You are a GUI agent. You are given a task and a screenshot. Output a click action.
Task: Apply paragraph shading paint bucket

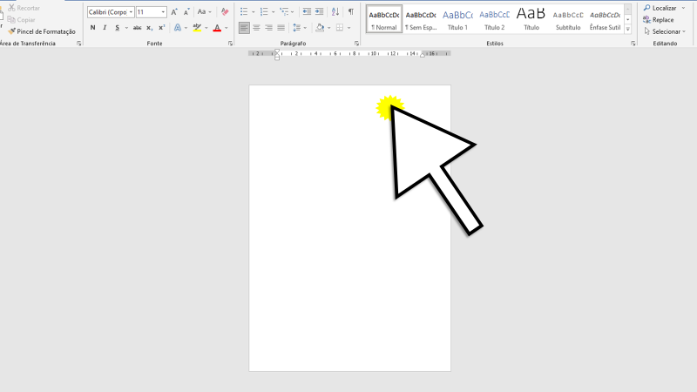(320, 28)
